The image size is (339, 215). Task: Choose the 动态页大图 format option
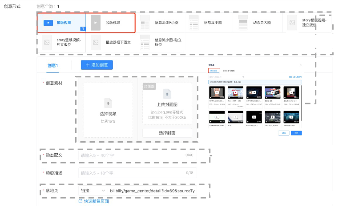(258, 23)
